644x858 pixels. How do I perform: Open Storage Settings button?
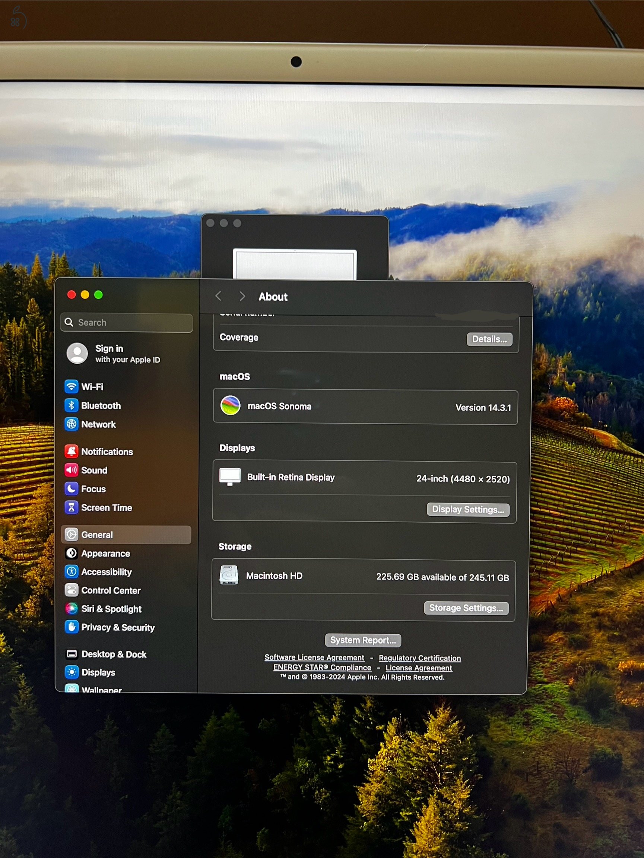click(466, 608)
